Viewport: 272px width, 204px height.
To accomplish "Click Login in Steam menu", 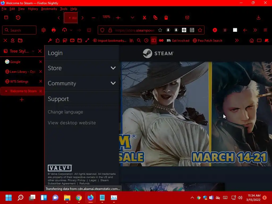I will 82,53.
